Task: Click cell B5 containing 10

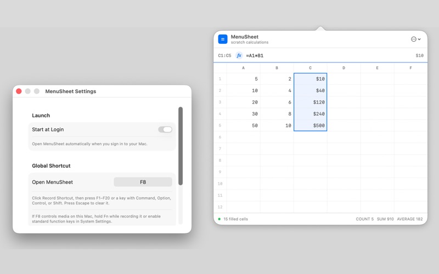Action: coord(277,125)
